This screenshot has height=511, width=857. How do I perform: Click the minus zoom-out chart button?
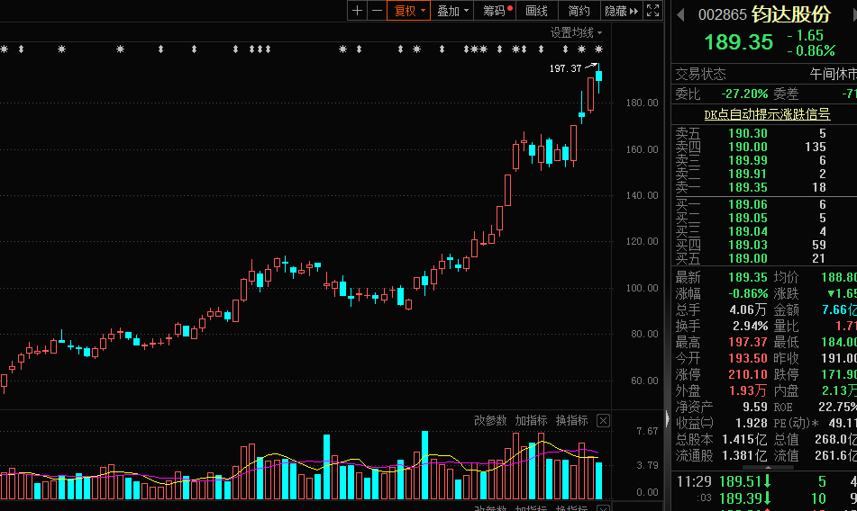point(377,11)
